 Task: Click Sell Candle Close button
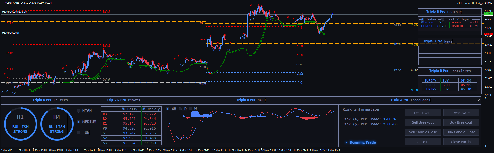[423, 132]
